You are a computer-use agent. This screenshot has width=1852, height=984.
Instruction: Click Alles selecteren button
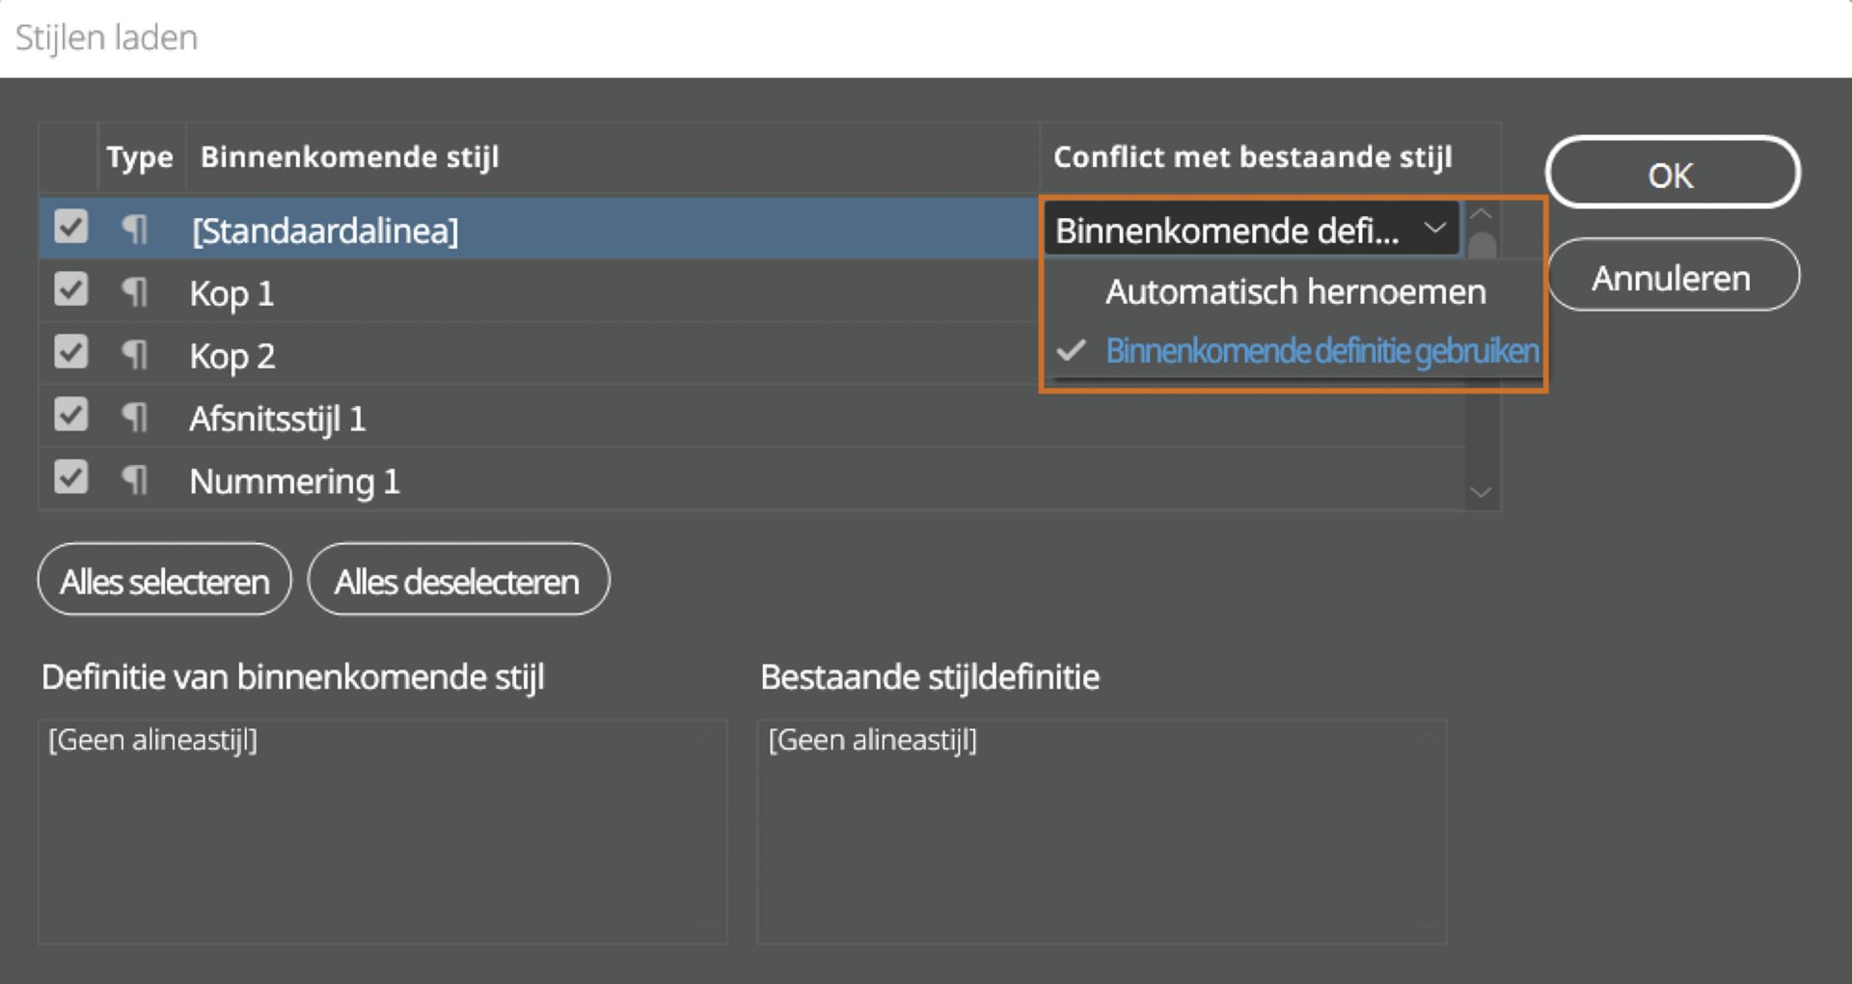tap(164, 581)
